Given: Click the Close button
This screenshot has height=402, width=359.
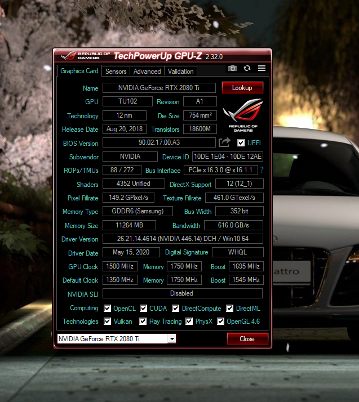Looking at the screenshot, I should click(x=247, y=339).
